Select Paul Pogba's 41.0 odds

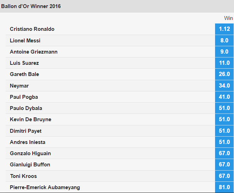224,97
